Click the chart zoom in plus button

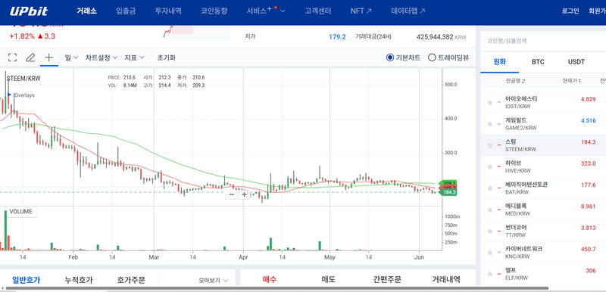click(x=244, y=194)
